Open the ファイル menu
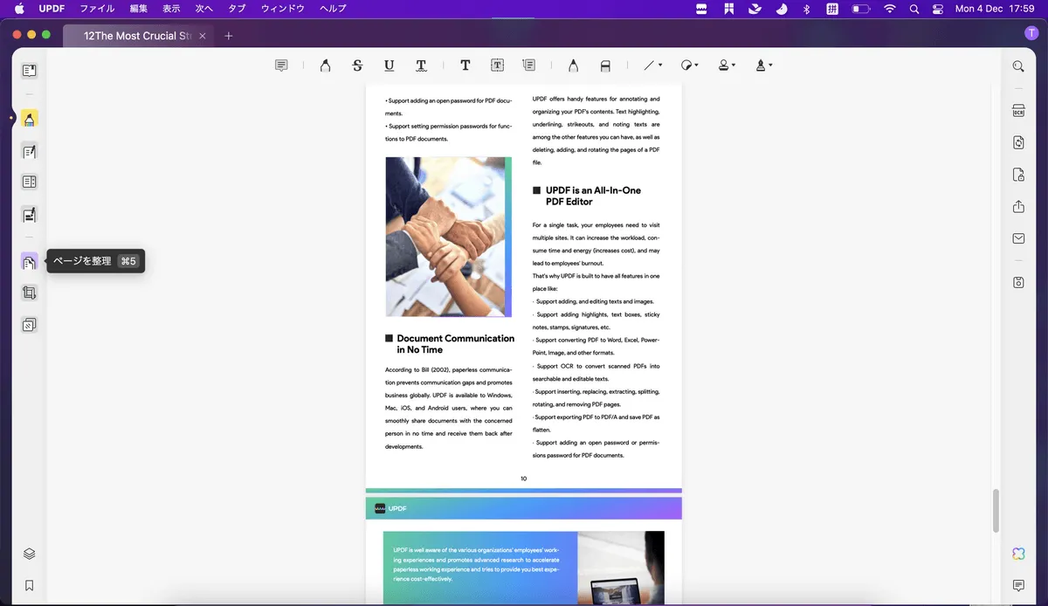The height and width of the screenshot is (606, 1048). tap(97, 9)
